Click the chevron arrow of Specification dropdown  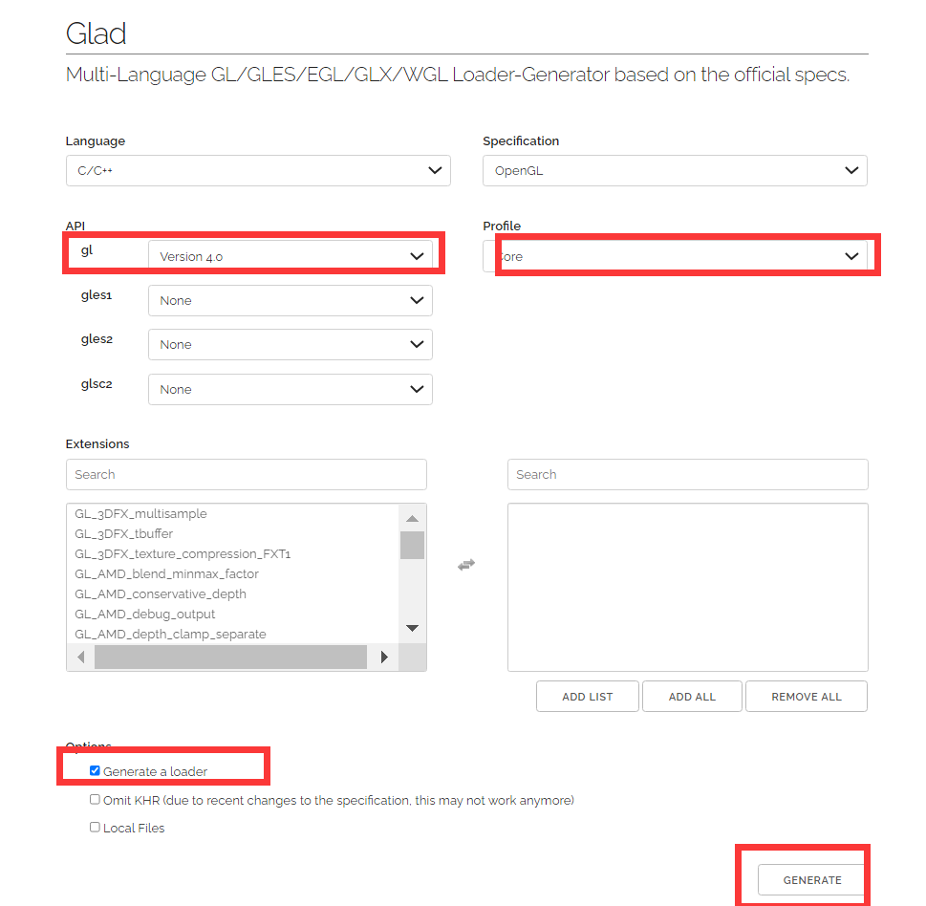pos(851,171)
